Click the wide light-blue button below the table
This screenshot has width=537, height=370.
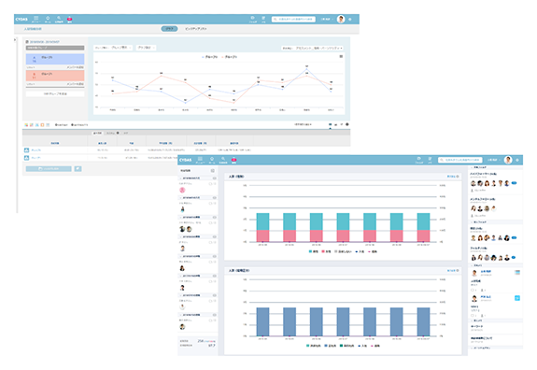click(49, 169)
